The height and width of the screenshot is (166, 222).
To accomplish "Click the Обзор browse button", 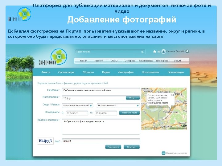I will tap(133, 98).
